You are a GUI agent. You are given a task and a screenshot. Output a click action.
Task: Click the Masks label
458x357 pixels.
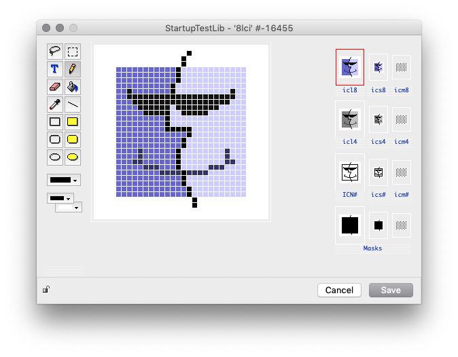(372, 248)
